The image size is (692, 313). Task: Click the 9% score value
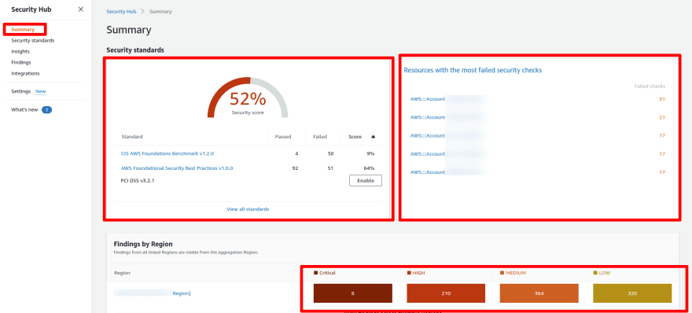[x=370, y=153]
